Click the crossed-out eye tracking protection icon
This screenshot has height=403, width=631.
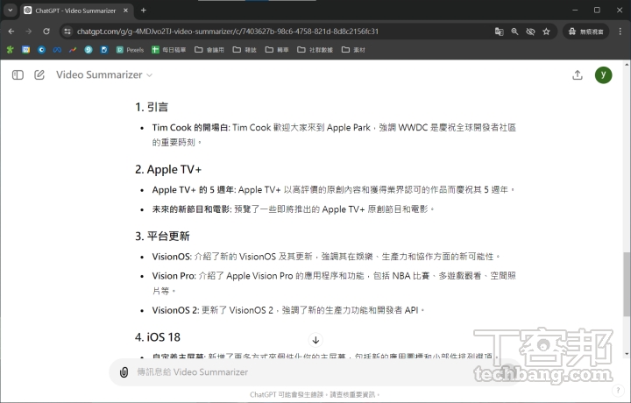[530, 32]
